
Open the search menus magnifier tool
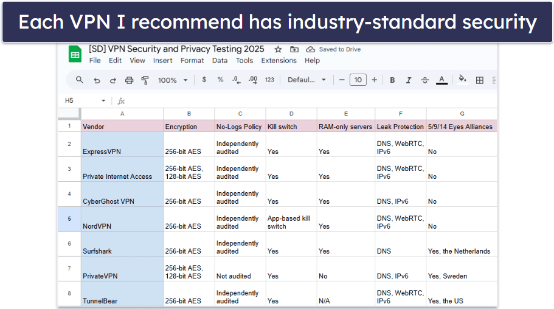80,80
